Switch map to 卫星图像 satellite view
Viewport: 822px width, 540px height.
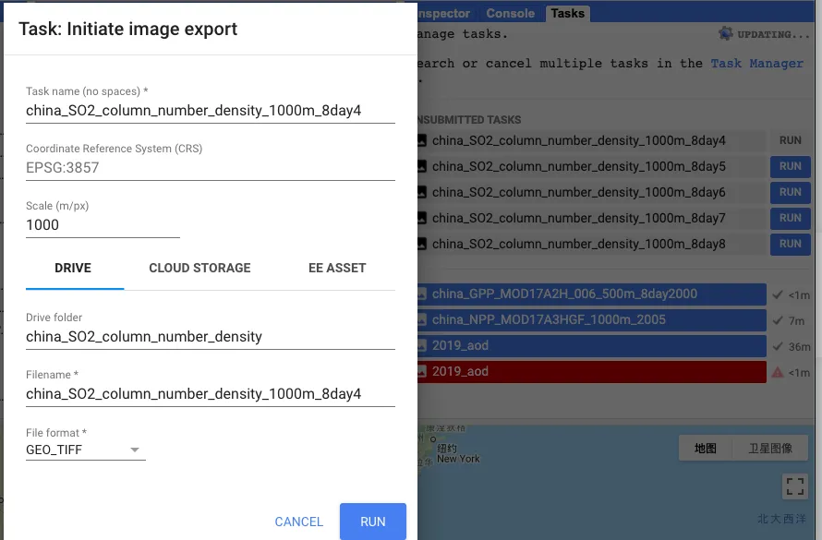(x=770, y=449)
